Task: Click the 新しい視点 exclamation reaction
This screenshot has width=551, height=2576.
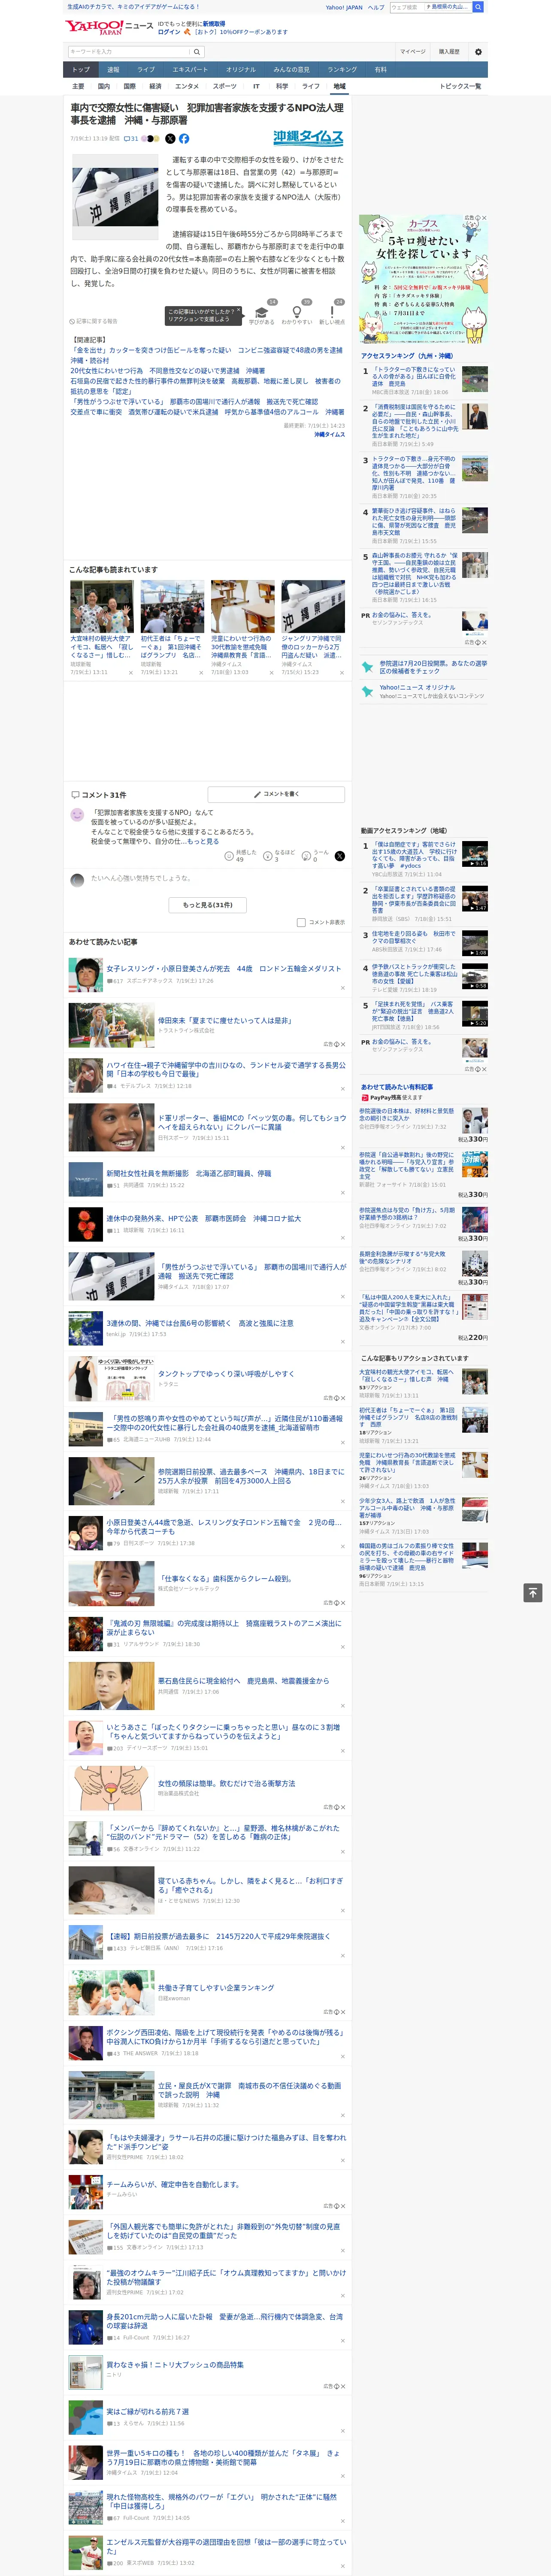Action: pos(332,315)
